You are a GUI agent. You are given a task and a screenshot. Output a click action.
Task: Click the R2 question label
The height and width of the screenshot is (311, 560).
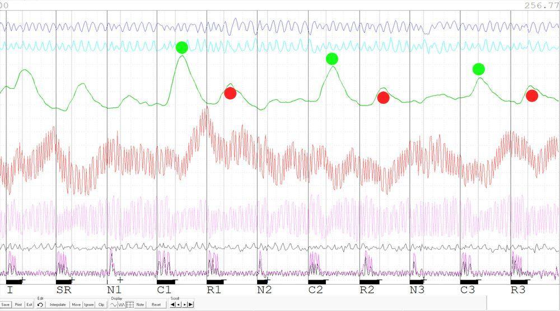click(367, 290)
